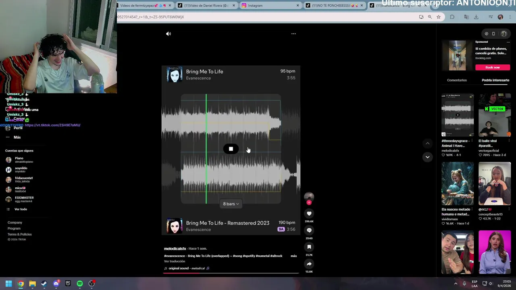Open the Chrome downloads icon
The image size is (516, 290).
[x=476, y=17]
